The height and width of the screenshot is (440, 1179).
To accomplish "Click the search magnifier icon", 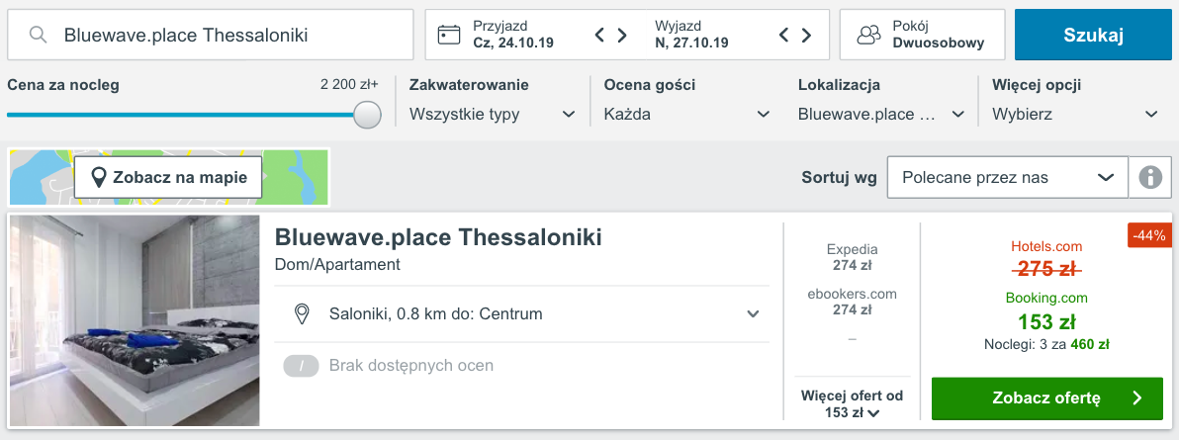I will (x=39, y=35).
